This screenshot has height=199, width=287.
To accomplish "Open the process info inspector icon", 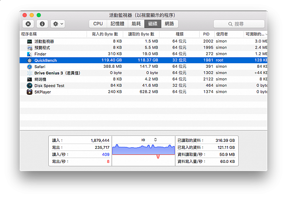I will (42, 24).
